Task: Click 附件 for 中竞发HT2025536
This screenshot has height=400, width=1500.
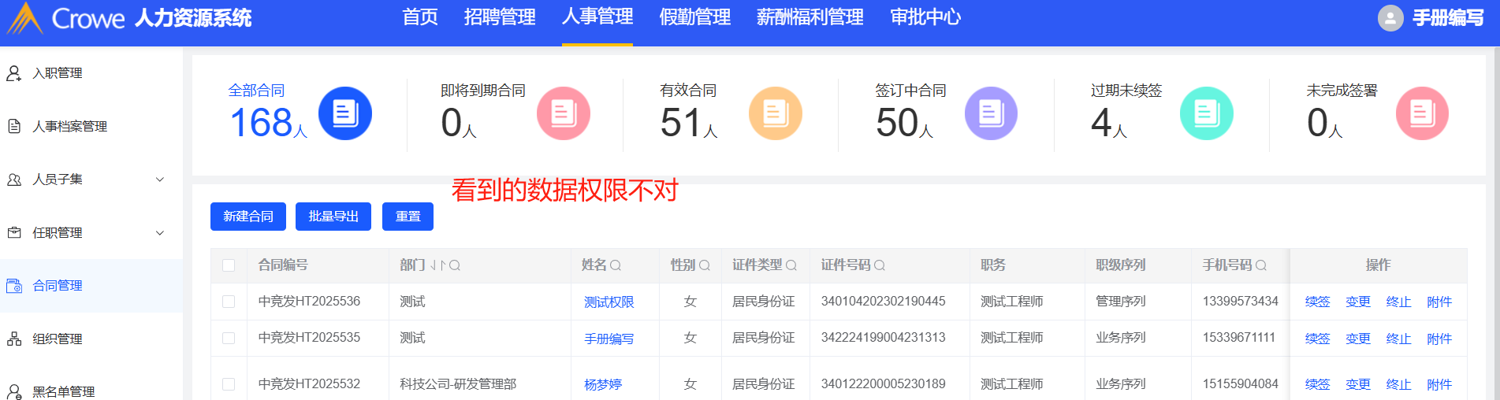Action: pyautogui.click(x=1439, y=302)
